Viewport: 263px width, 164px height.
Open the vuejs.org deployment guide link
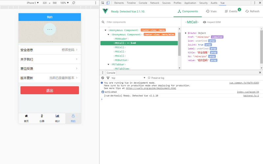tap(151, 88)
